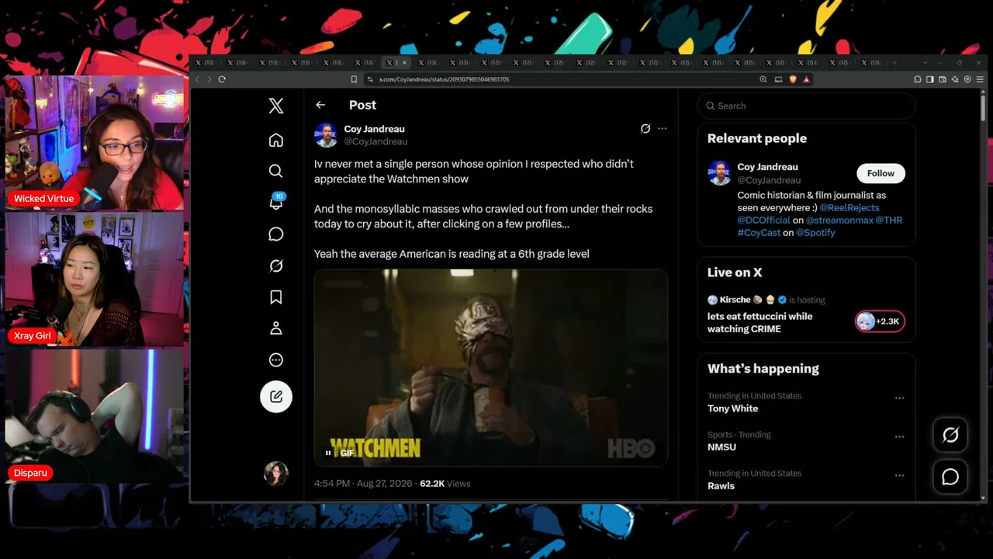Go back using the Post back arrow

tap(320, 105)
